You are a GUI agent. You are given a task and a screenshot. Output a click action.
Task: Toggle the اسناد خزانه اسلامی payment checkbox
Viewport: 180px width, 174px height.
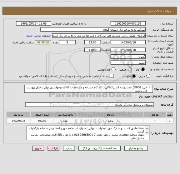(x=112, y=76)
